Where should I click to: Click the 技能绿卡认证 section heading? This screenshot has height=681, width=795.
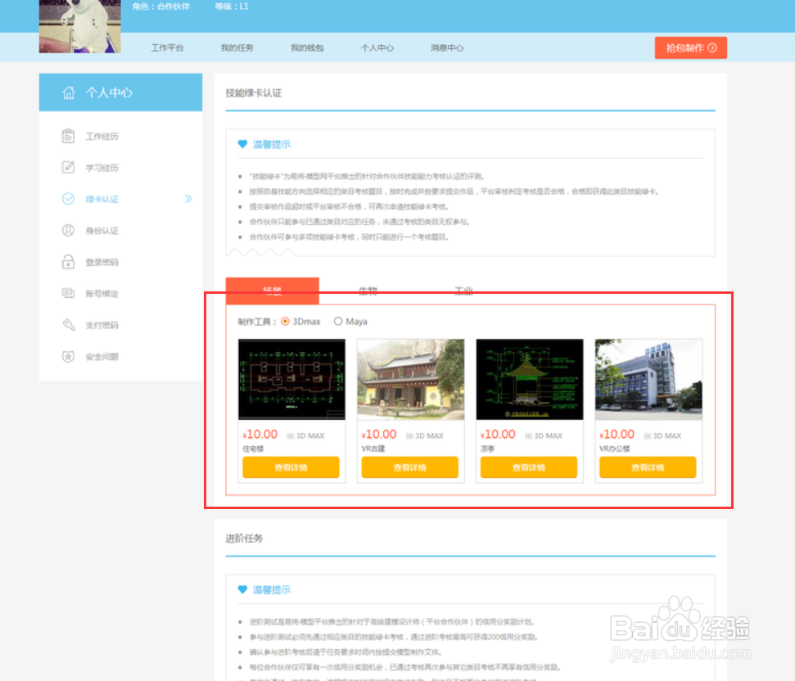254,93
